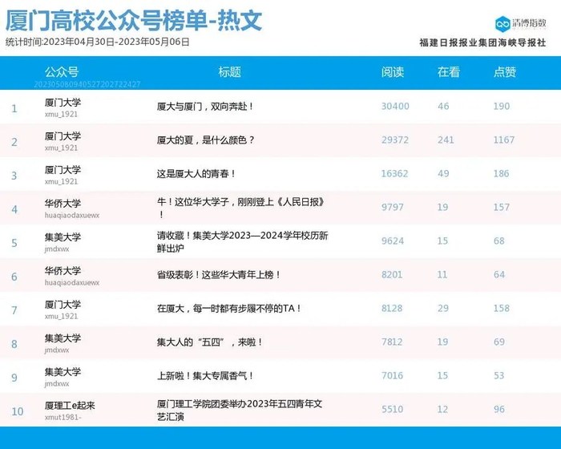Screen dimensions: 561x449
Task: Click the 点赞 column header
Action: 505,72
